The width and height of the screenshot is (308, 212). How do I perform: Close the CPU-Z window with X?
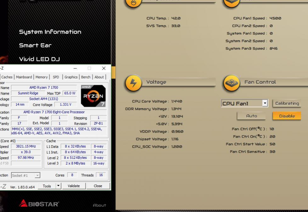click(104, 68)
